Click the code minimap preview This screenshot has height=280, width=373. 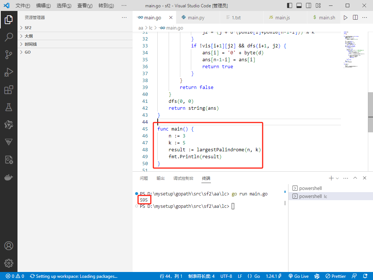click(x=354, y=50)
